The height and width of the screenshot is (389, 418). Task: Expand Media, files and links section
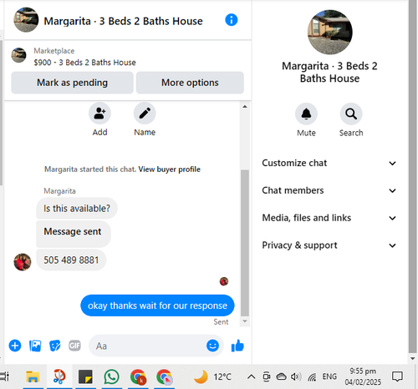pos(329,218)
